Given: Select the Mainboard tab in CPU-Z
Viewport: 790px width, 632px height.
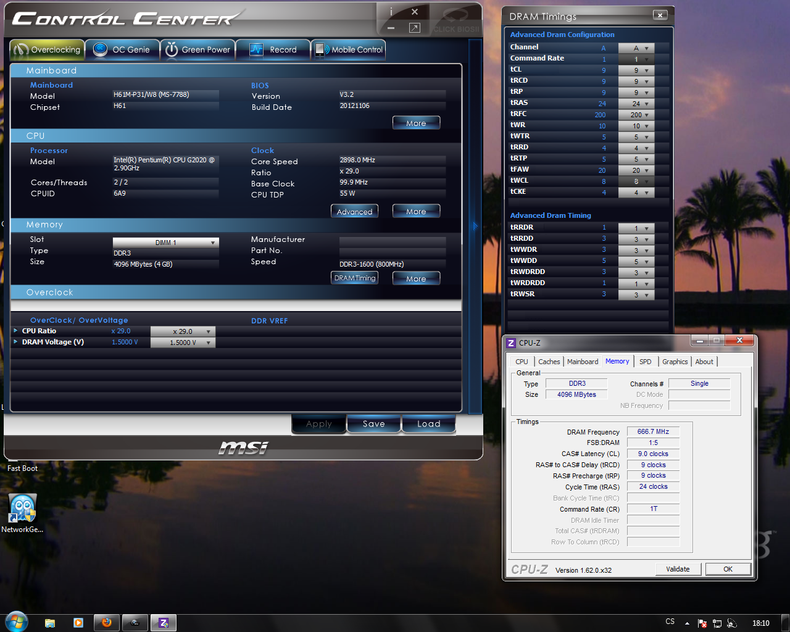Looking at the screenshot, I should [583, 362].
